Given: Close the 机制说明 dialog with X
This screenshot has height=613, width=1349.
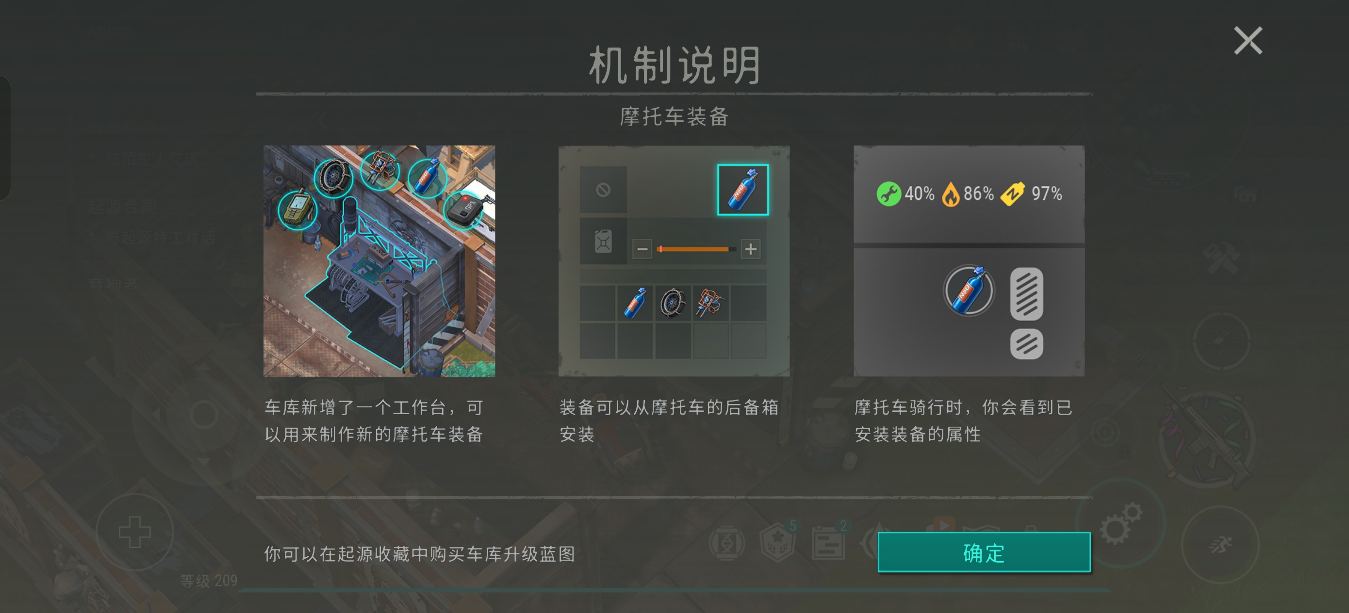Looking at the screenshot, I should click(x=1248, y=41).
